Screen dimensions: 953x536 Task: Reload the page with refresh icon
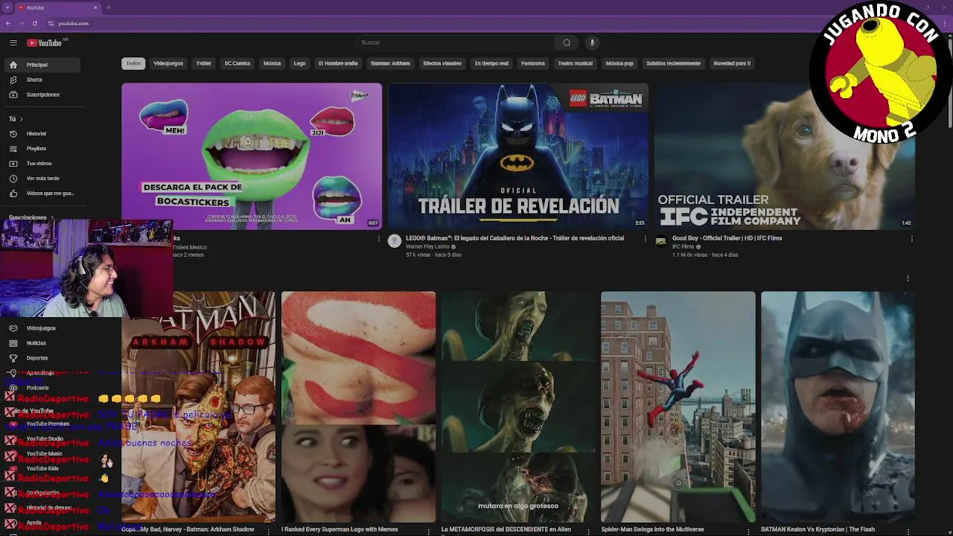(34, 23)
